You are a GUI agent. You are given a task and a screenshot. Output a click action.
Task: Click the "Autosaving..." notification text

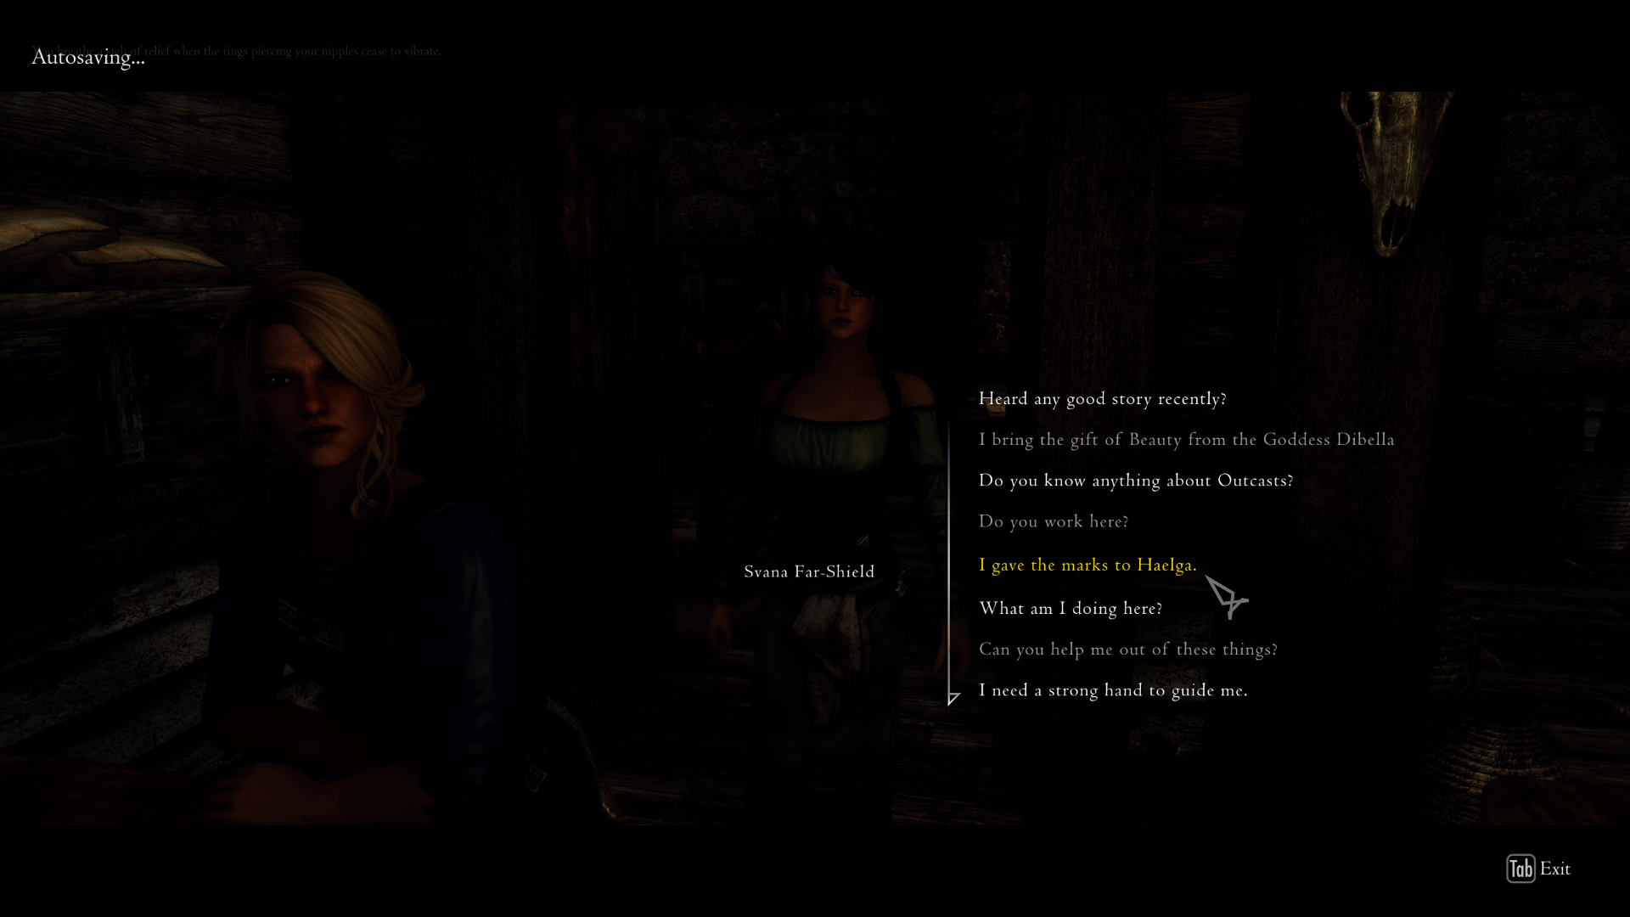pos(88,58)
